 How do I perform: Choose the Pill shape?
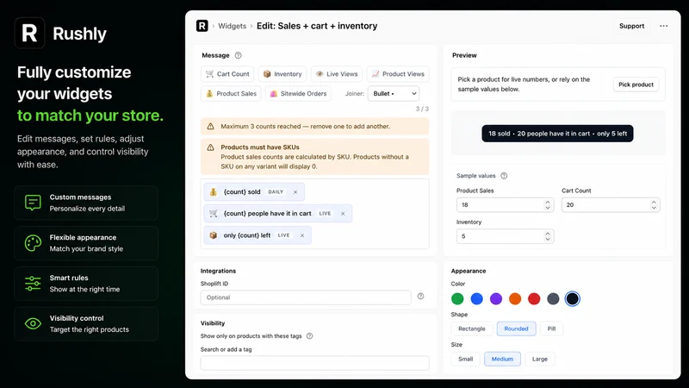(x=551, y=329)
